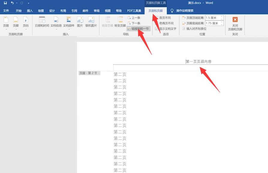Insert 日期和时间 into the header
Viewport: 268px width, 173px height.
pyautogui.click(x=42, y=22)
